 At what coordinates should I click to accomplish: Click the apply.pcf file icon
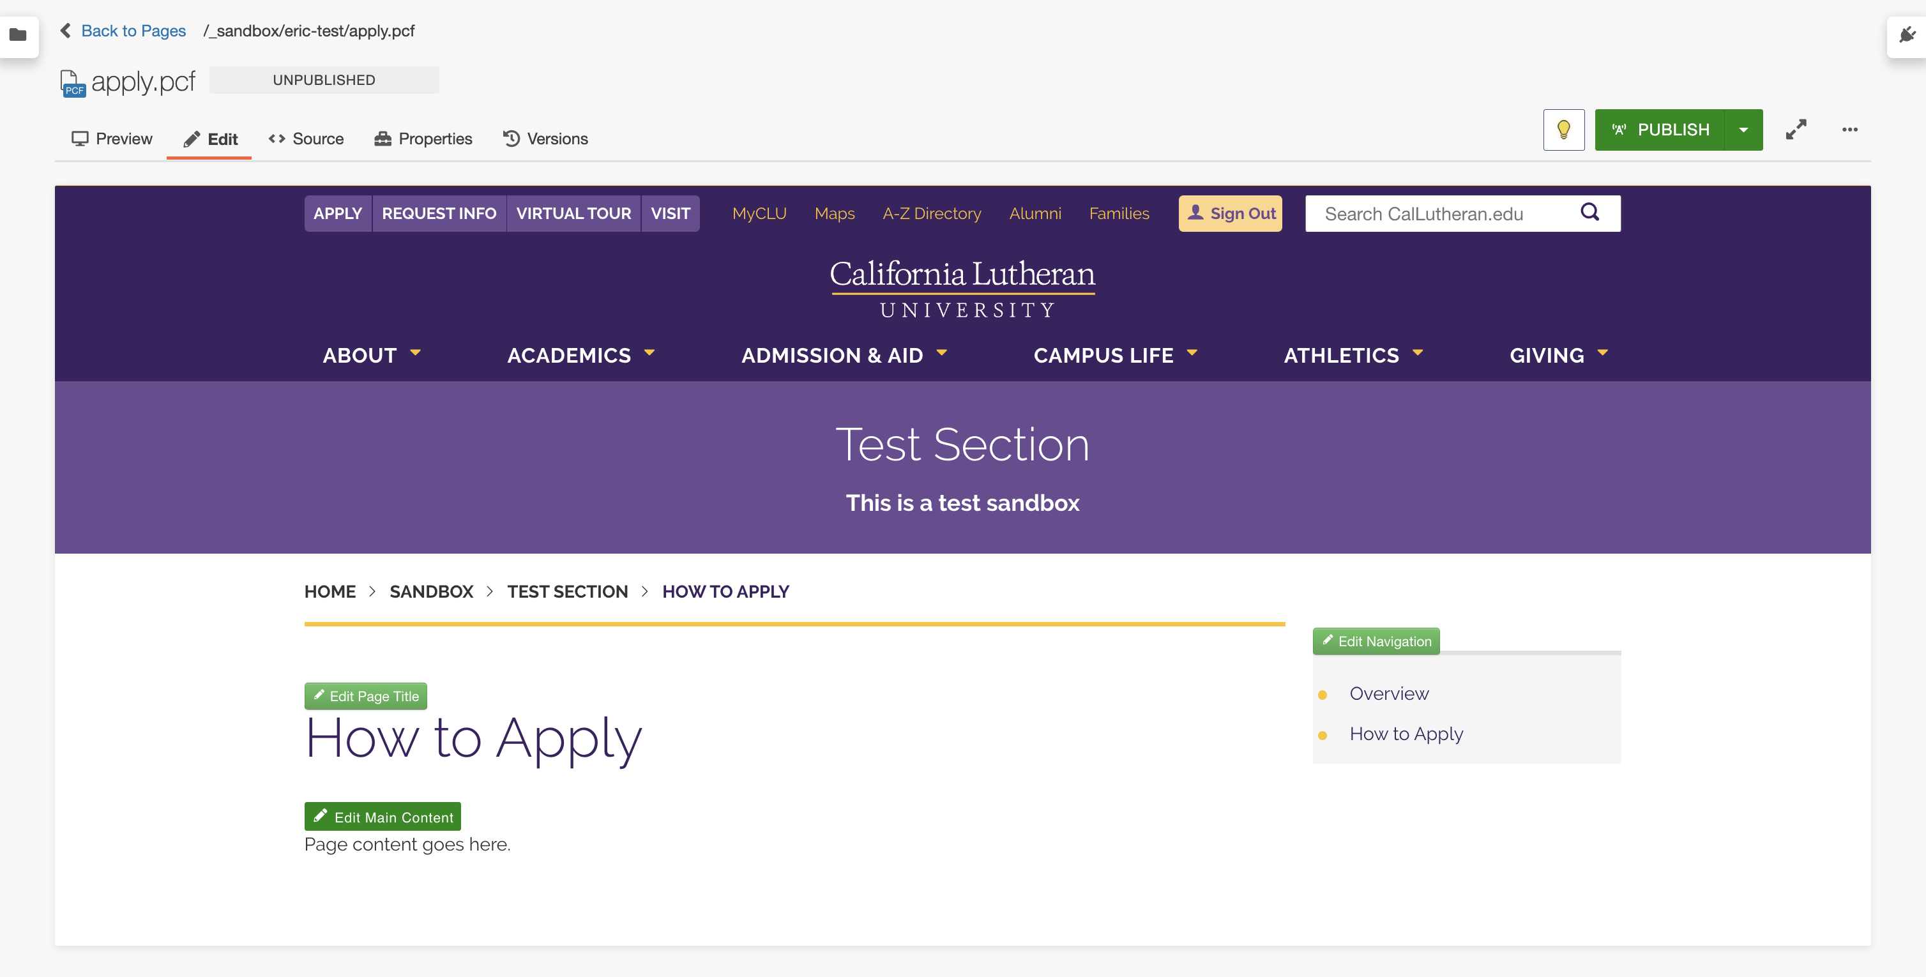tap(73, 82)
